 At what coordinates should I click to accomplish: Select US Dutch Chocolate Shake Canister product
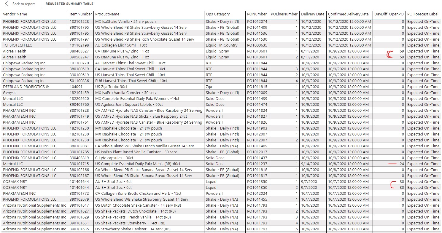click(138, 205)
